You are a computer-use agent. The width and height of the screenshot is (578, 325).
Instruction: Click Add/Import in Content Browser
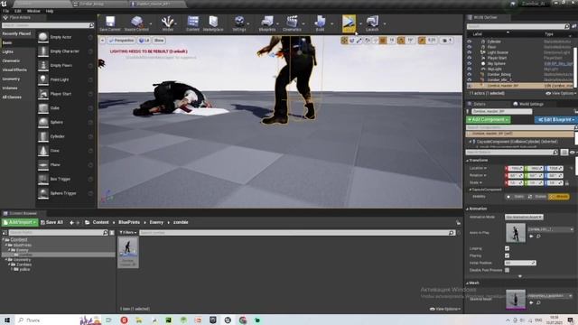(x=20, y=222)
